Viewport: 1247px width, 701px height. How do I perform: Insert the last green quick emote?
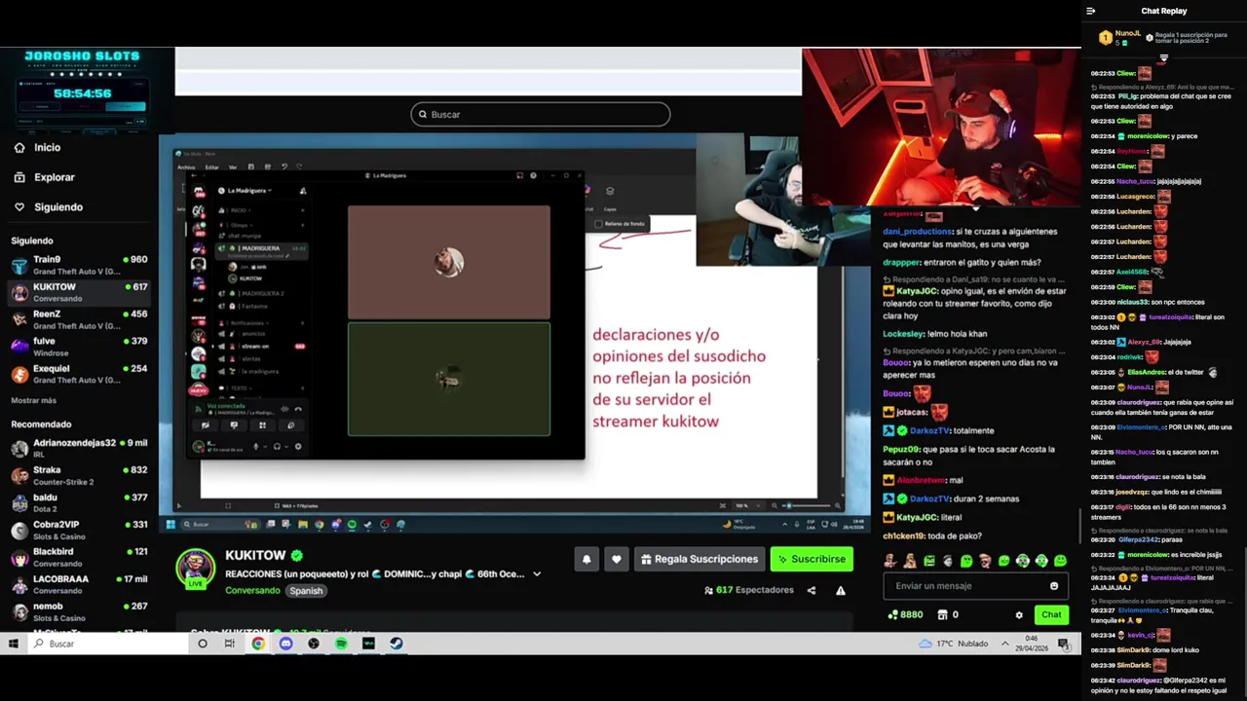(x=1060, y=561)
